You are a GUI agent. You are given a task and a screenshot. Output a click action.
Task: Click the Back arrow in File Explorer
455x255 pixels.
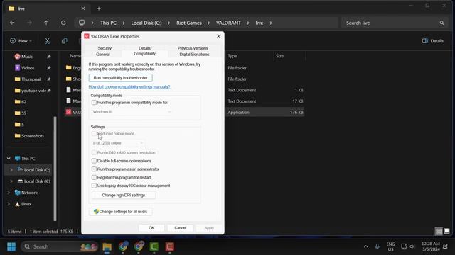pos(12,23)
